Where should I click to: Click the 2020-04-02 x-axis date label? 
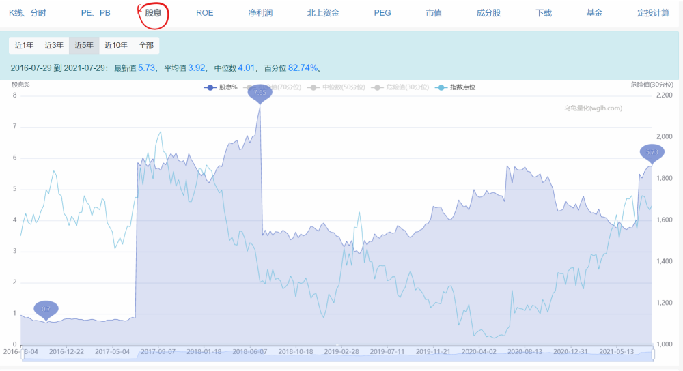(479, 351)
